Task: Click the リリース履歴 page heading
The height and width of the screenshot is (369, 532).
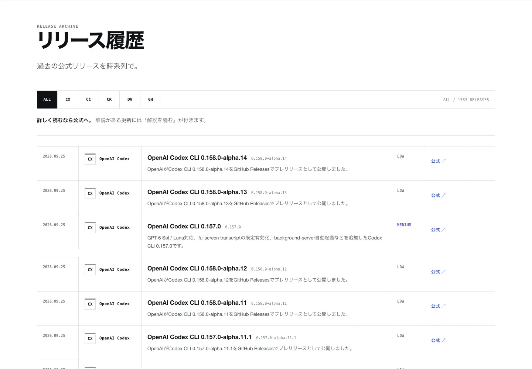Action: [x=91, y=41]
